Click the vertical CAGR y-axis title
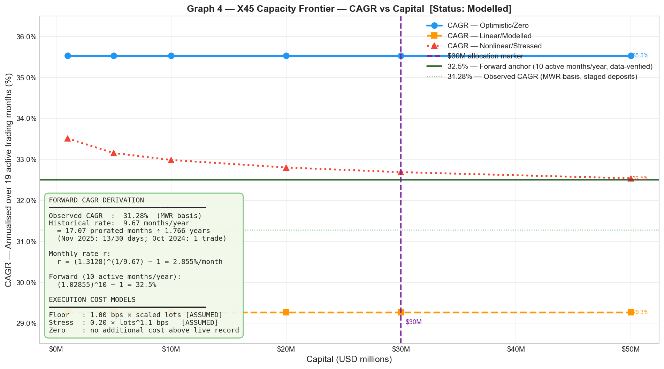Screen dimensions: 664x369 (8, 180)
